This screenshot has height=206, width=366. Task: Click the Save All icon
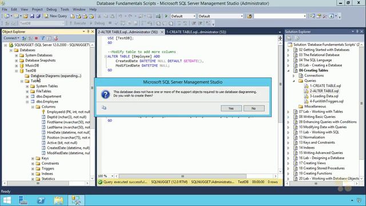tap(38, 16)
